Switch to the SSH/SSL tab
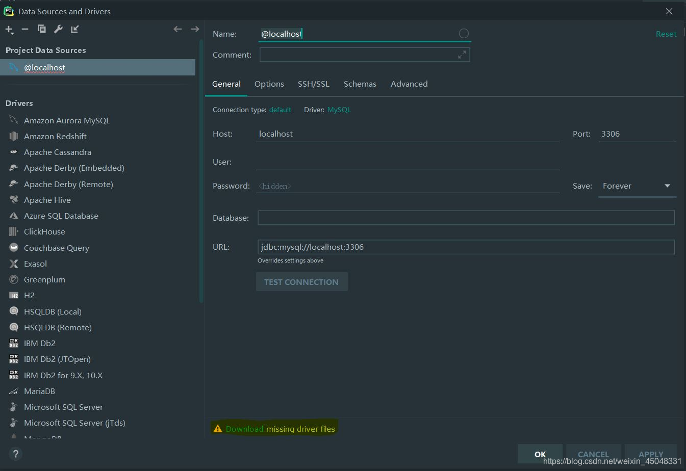This screenshot has height=471, width=686. pyautogui.click(x=313, y=84)
